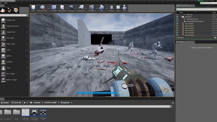
Task: Click the World Outliner search field
Action: pyautogui.click(x=197, y=9)
